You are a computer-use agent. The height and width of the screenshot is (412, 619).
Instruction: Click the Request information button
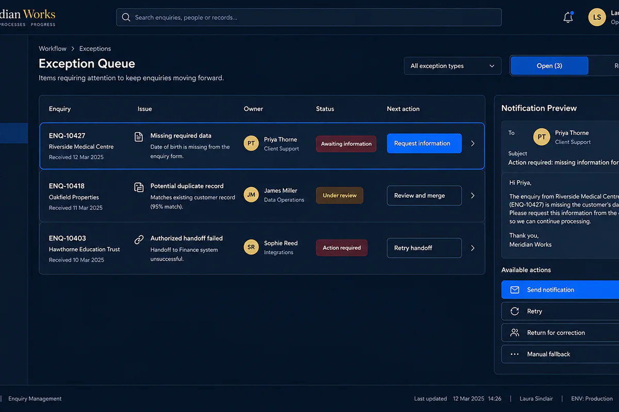pyautogui.click(x=424, y=144)
